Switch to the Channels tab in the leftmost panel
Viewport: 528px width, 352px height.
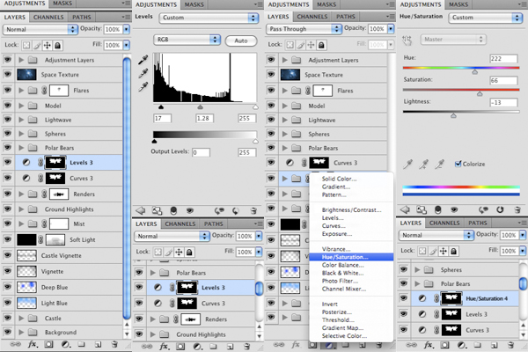click(48, 18)
